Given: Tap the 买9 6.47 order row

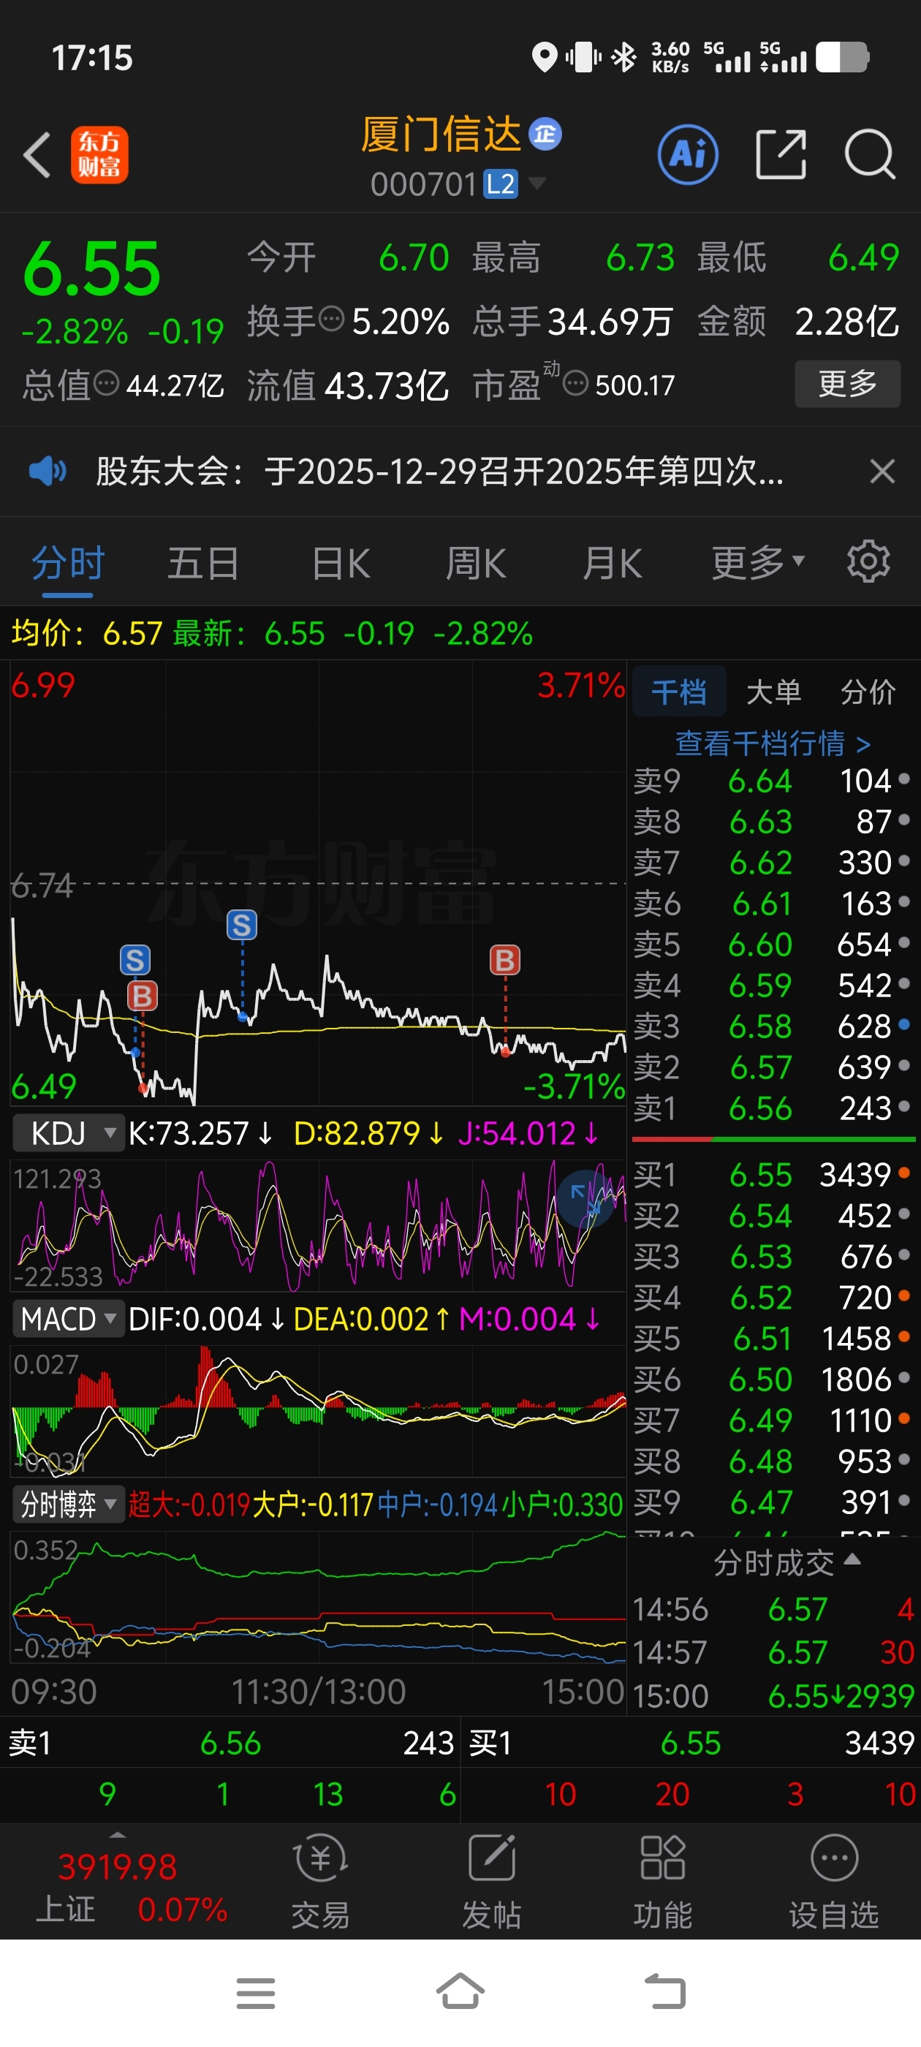Looking at the screenshot, I should [x=773, y=1502].
